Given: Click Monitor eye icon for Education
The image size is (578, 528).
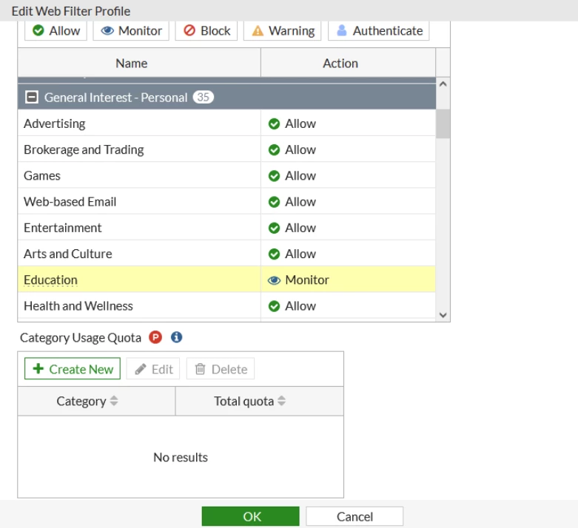Looking at the screenshot, I should [274, 280].
